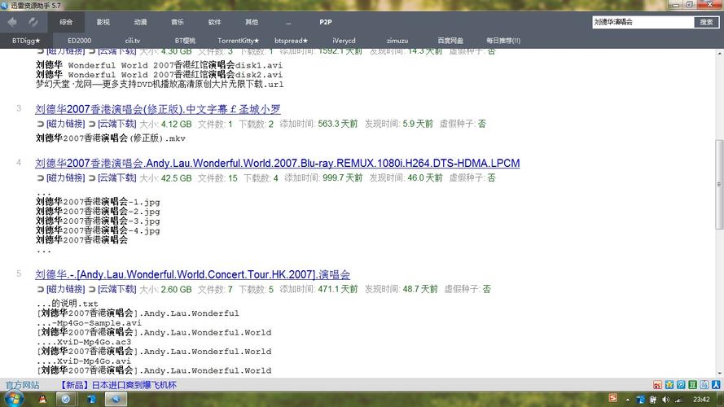Switch to the 影视 category tab
This screenshot has height=407, width=724.
click(x=103, y=22)
